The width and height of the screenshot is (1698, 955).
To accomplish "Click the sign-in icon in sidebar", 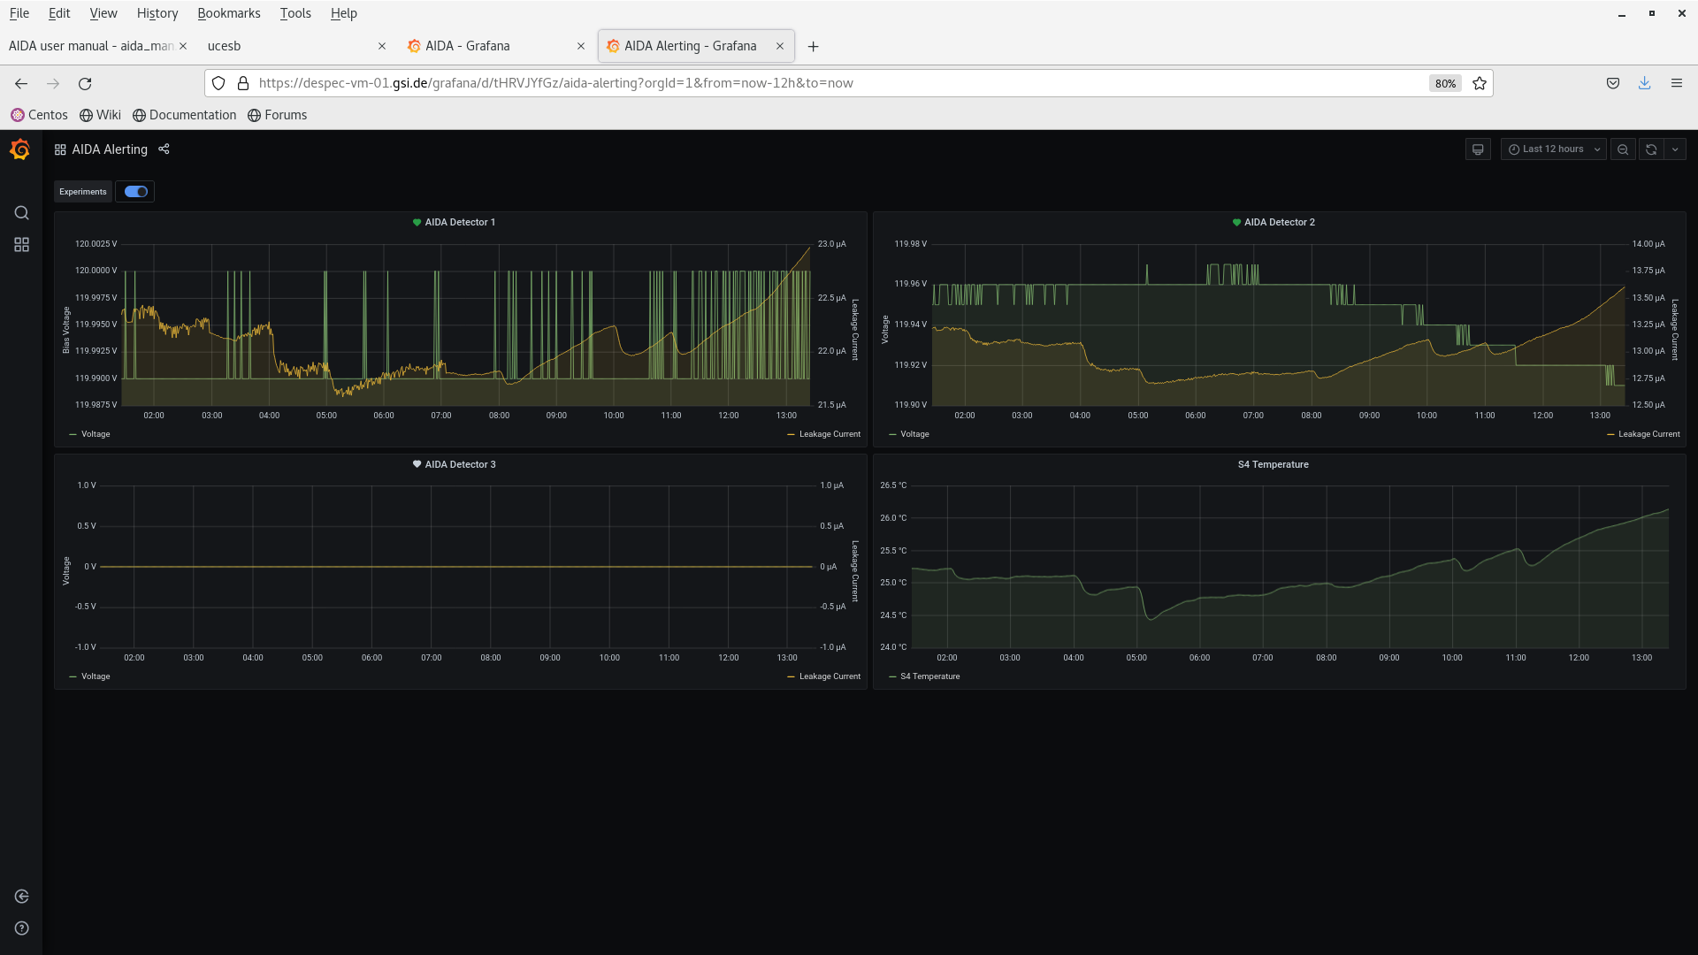I will pos(21,897).
